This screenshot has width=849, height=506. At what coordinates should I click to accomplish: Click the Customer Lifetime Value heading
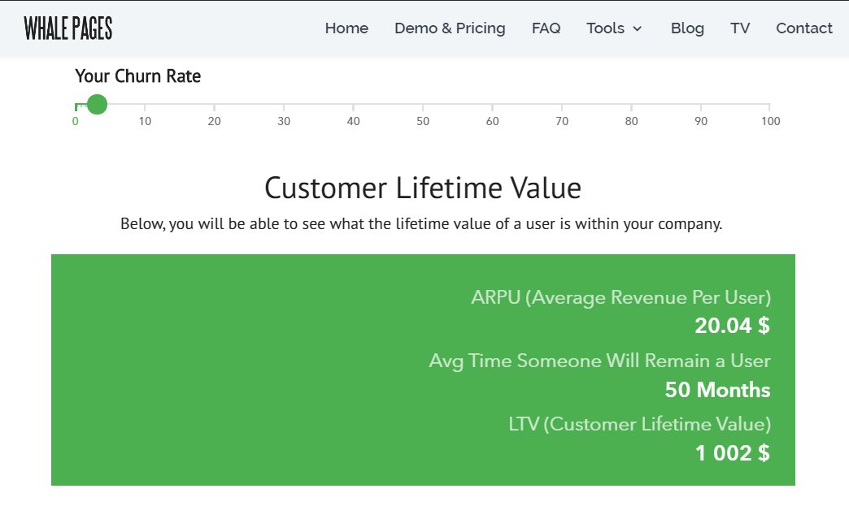(x=422, y=188)
